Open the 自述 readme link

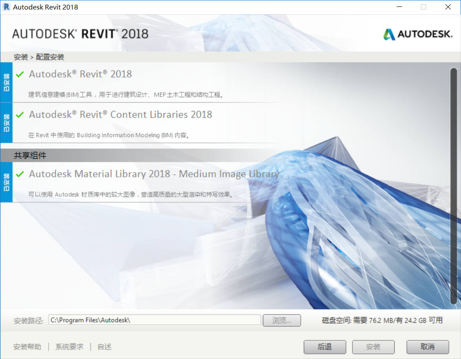[104, 346]
